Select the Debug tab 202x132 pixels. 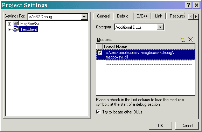pyautogui.click(x=123, y=16)
